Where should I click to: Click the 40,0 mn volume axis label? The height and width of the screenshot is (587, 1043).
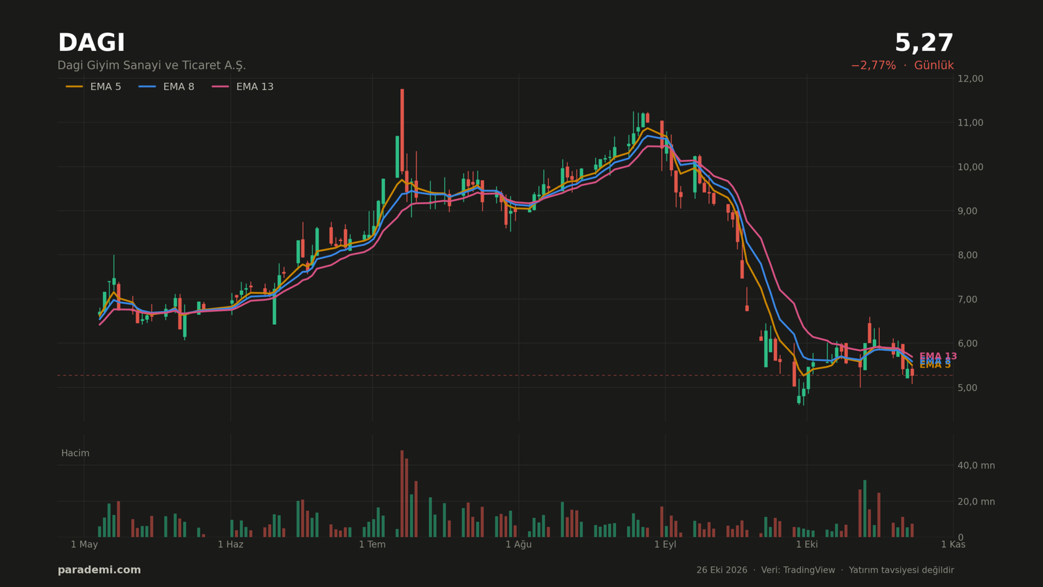pos(976,465)
